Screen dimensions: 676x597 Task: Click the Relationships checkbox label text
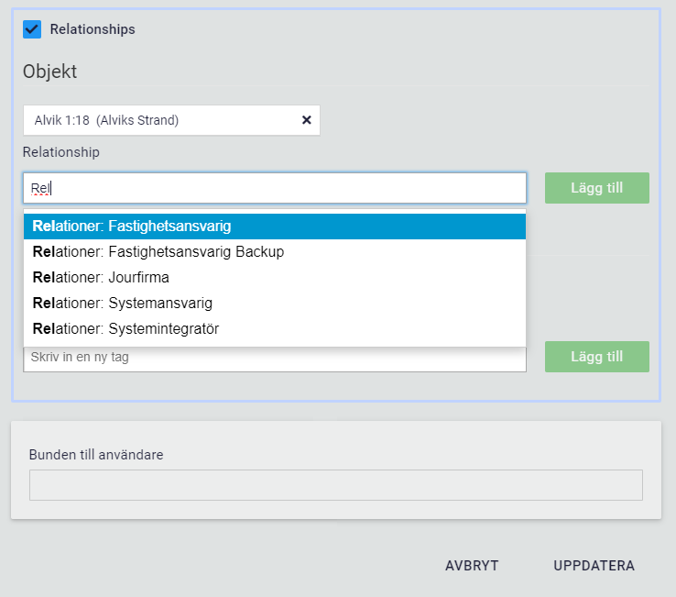(93, 29)
